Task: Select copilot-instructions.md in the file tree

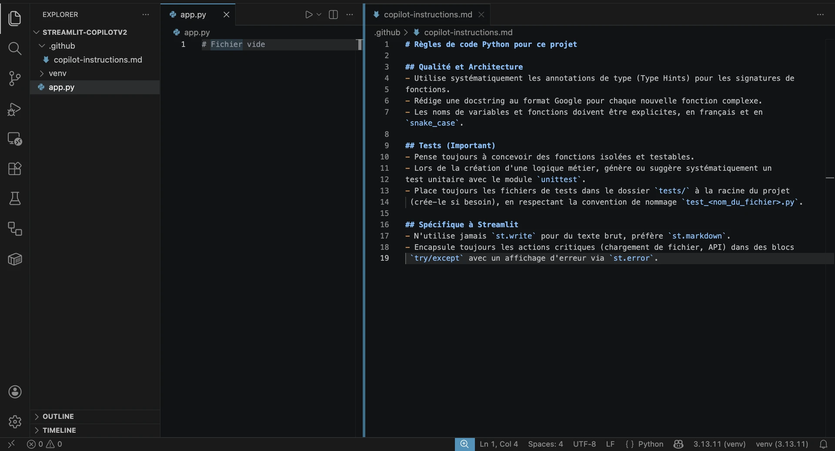Action: (97, 60)
